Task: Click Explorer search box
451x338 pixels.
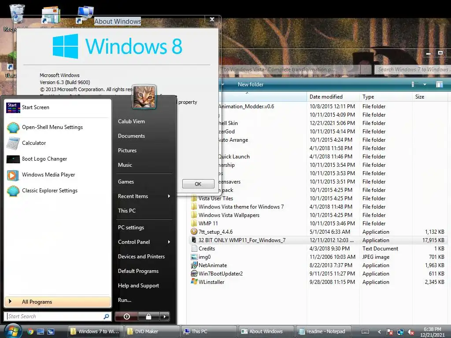Action: [x=413, y=70]
